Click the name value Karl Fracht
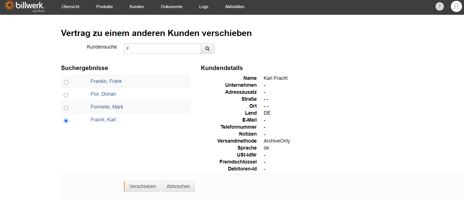Viewport: 464px width, 202px height. (x=275, y=78)
